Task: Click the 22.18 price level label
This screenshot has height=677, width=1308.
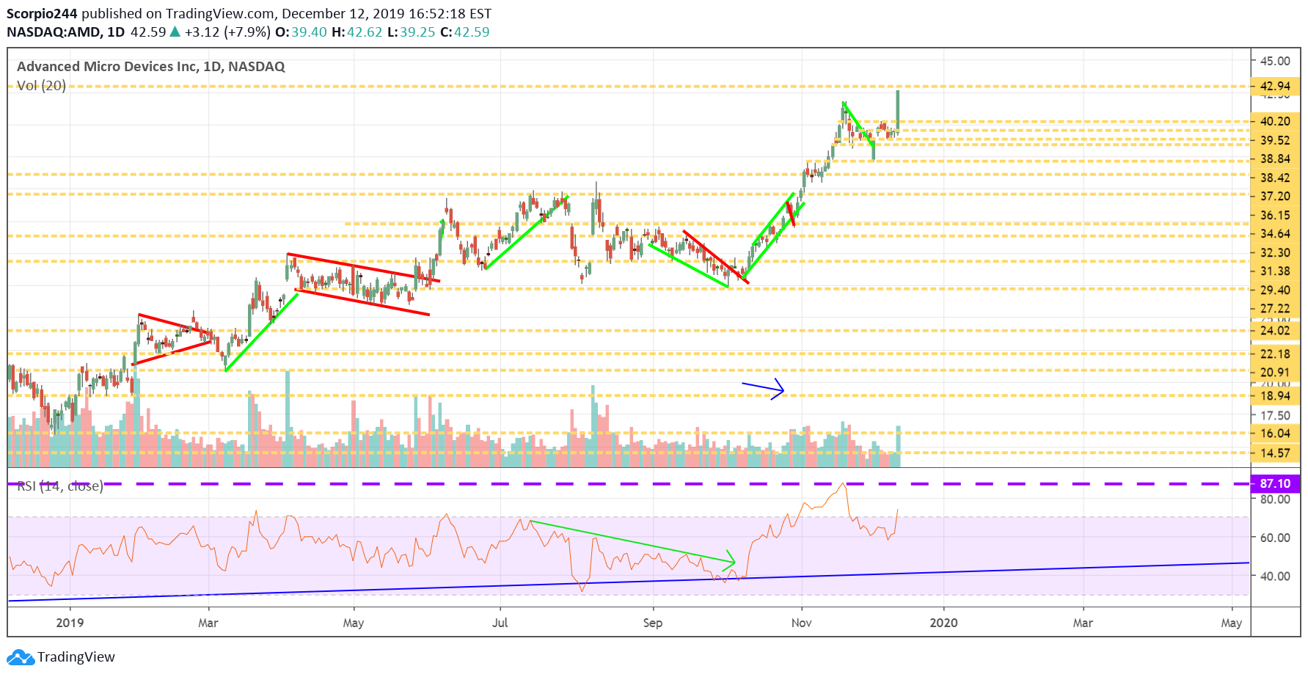Action: tap(1275, 354)
